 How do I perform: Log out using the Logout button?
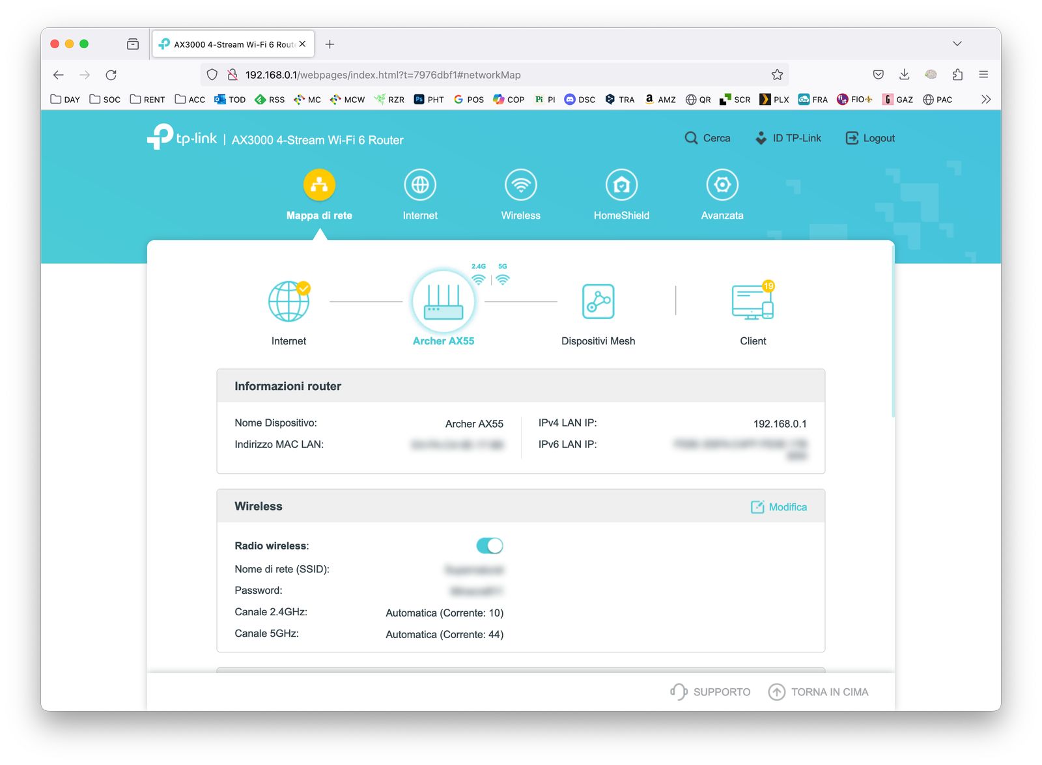click(870, 138)
